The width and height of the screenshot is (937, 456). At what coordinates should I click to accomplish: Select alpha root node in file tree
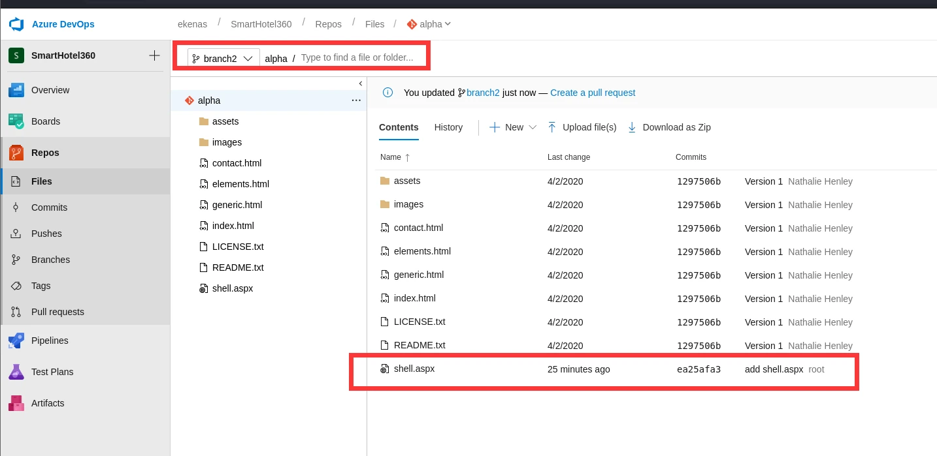pyautogui.click(x=268, y=100)
